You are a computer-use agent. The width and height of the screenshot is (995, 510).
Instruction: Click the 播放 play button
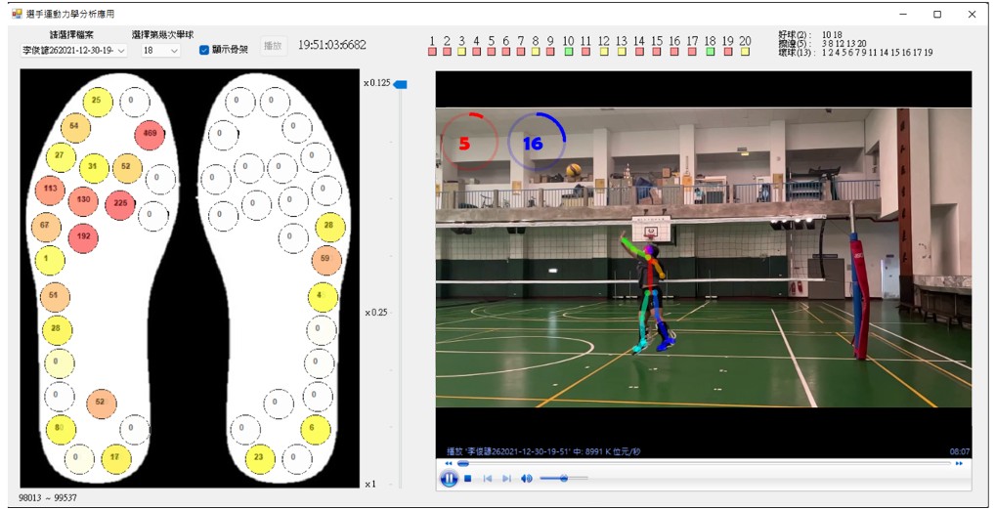coord(273,46)
